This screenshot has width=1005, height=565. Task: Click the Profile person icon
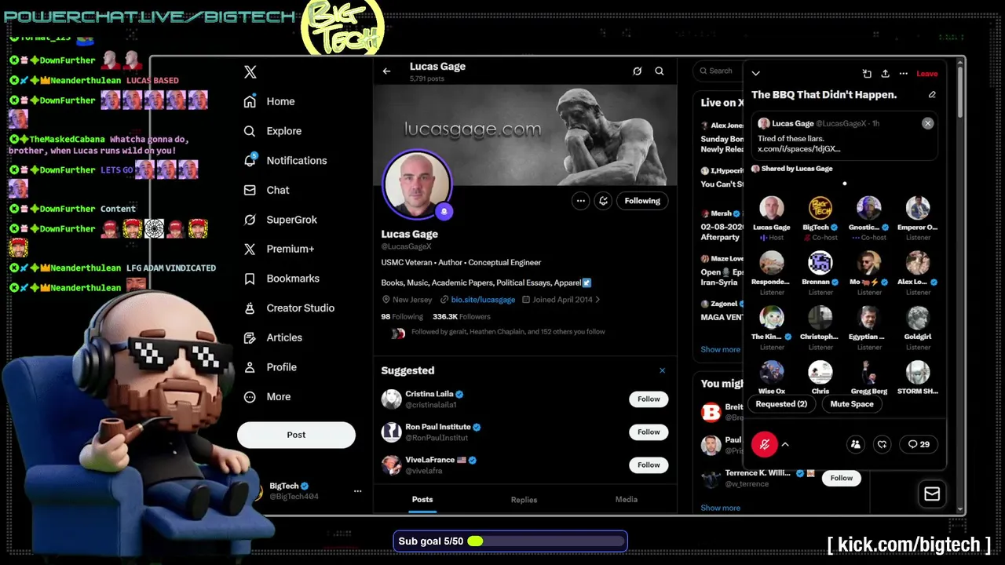coord(250,367)
